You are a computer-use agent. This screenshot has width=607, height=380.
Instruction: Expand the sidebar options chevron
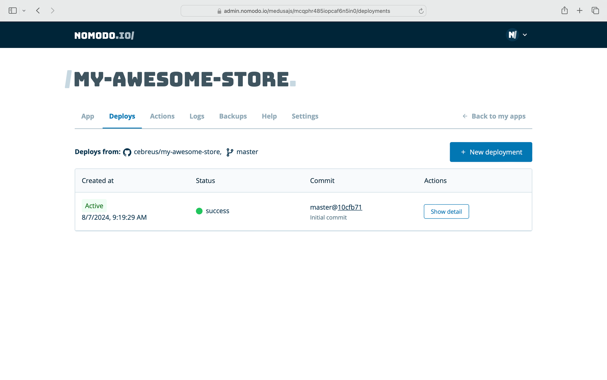[24, 11]
